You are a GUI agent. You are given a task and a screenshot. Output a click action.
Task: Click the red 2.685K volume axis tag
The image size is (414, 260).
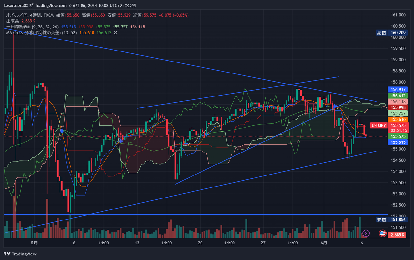click(398, 235)
